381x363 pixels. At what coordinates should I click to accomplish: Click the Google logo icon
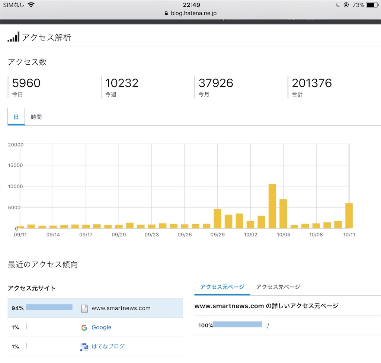[84, 328]
